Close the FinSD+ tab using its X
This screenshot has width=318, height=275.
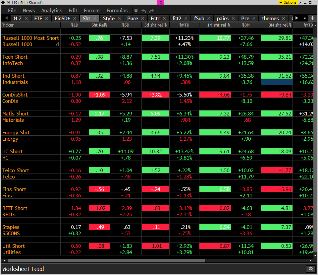pos(75,19)
